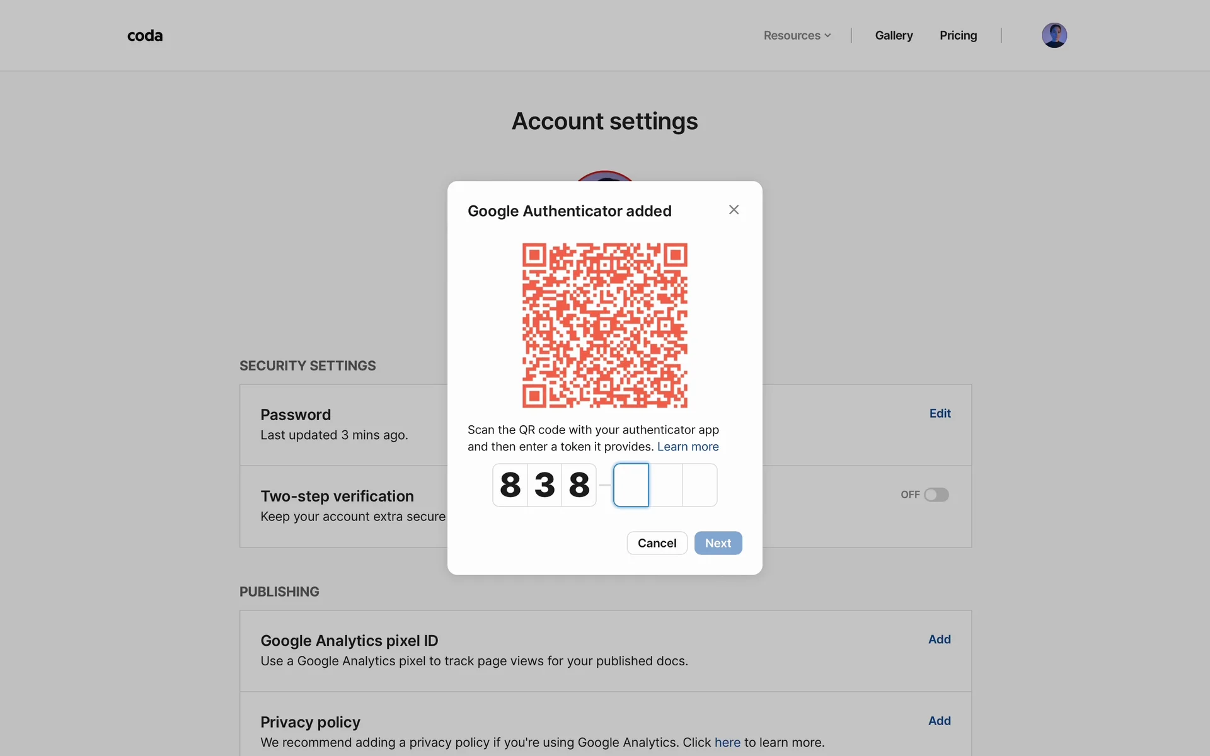Viewport: 1210px width, 756px height.
Task: Add a Privacy policy
Action: 939,721
